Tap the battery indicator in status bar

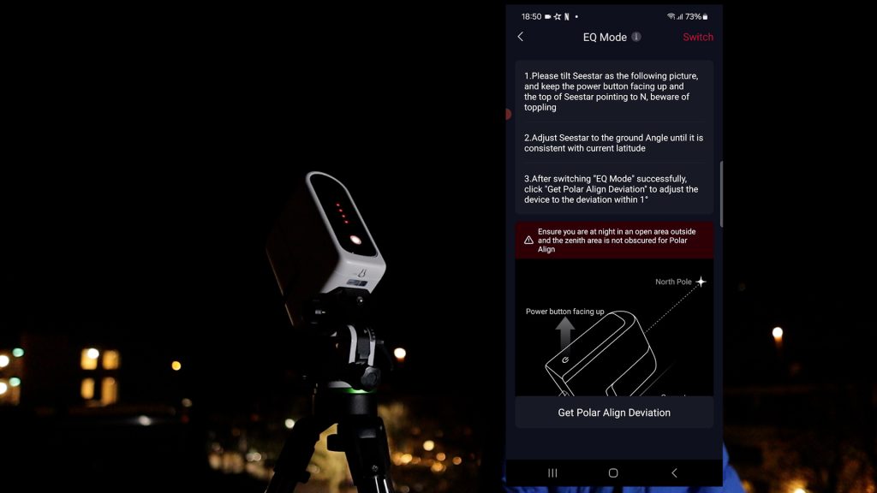click(704, 16)
